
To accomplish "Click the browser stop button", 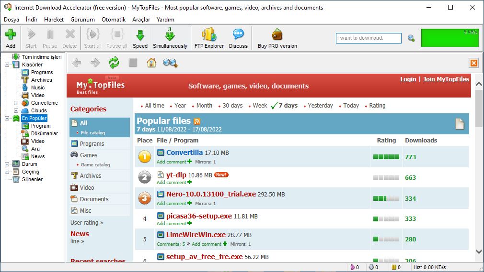I will [133, 63].
